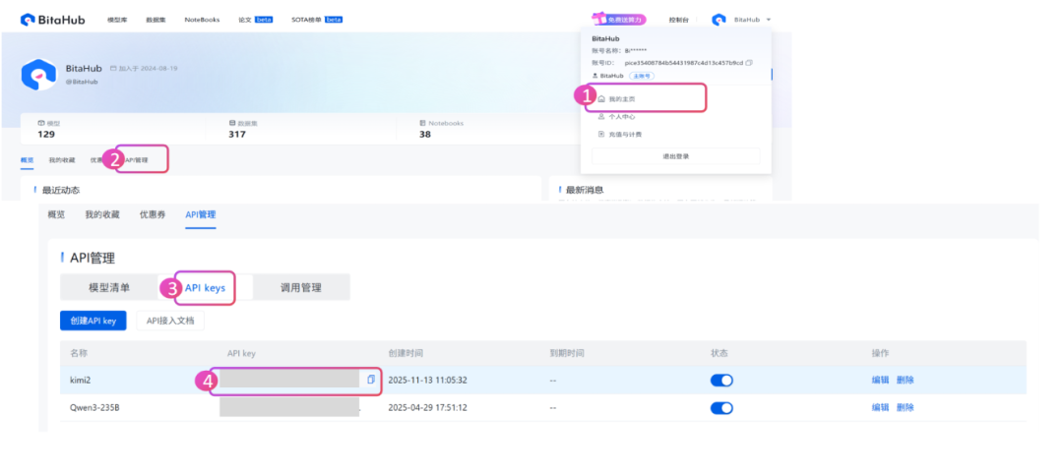Select the lower 概览 tab

[56, 214]
